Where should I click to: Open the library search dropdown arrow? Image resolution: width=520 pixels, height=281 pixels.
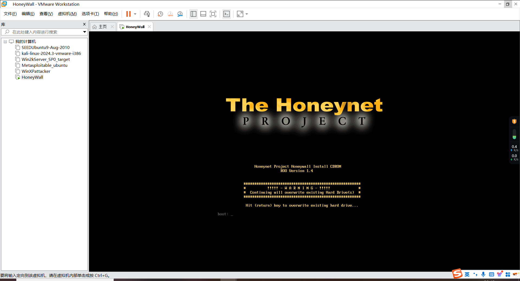pos(84,32)
